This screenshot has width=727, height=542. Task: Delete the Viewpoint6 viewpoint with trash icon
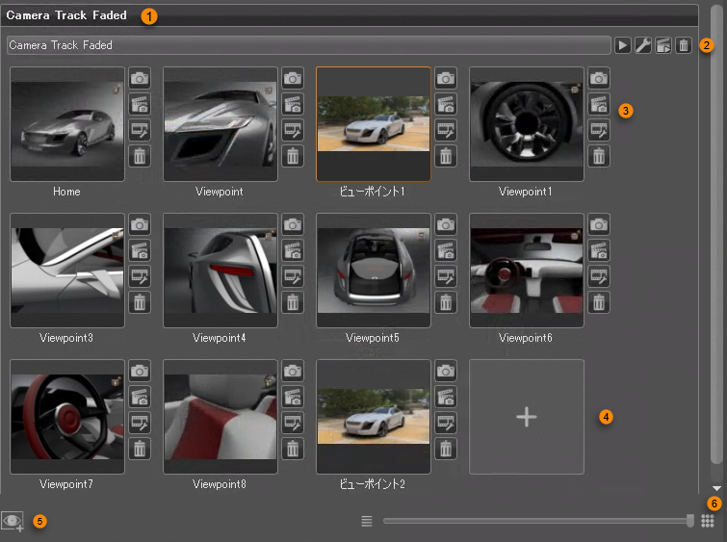click(x=599, y=302)
